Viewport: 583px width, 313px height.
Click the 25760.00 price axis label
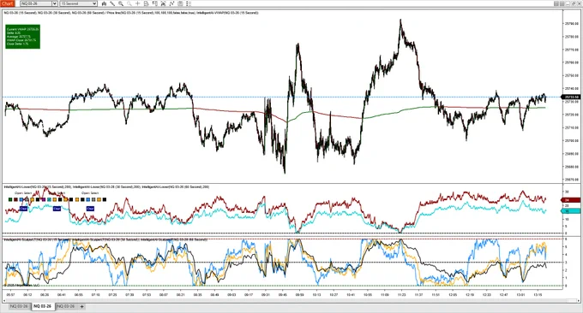[572, 62]
